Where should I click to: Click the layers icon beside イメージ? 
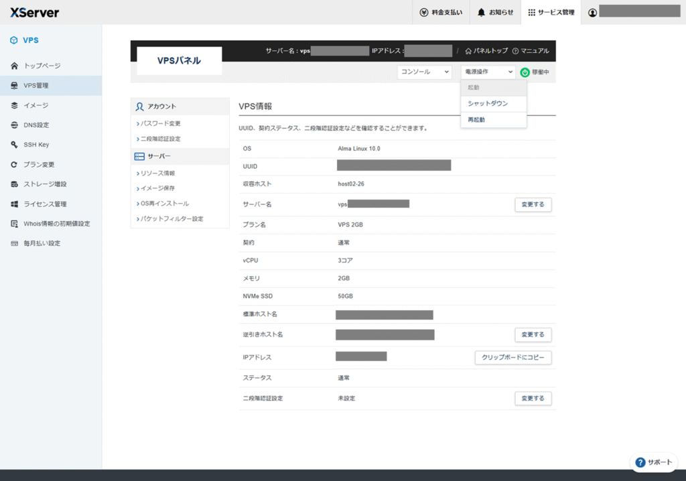(14, 105)
